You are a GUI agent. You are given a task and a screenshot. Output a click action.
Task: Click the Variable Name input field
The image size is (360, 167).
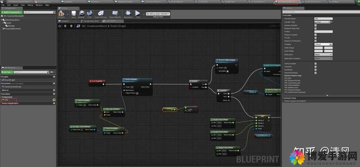click(x=323, y=18)
